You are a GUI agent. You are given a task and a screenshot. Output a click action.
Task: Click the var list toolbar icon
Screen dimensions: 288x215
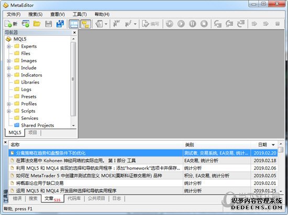[x=116, y=24]
